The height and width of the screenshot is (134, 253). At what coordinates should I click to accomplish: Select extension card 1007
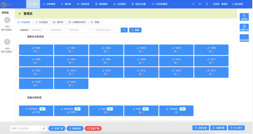[x=71, y=61]
